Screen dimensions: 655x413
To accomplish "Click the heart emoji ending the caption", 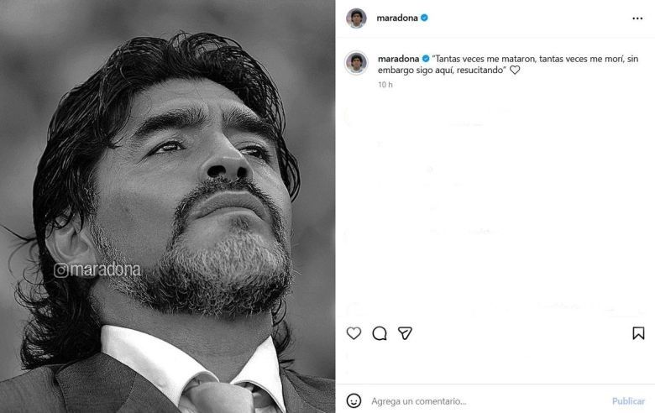I will [x=515, y=71].
